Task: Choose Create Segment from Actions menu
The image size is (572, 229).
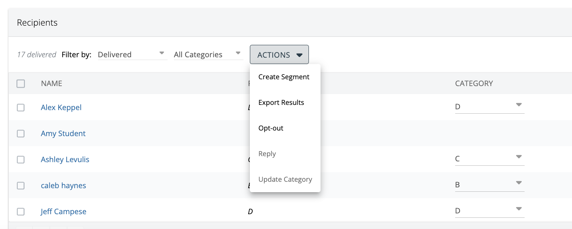Action: [x=284, y=77]
